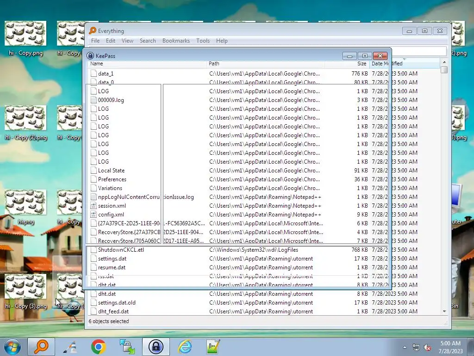Screen dimensions: 474x356
Task: Select the file icon beside dht_feed.dat
Action: 94,311
